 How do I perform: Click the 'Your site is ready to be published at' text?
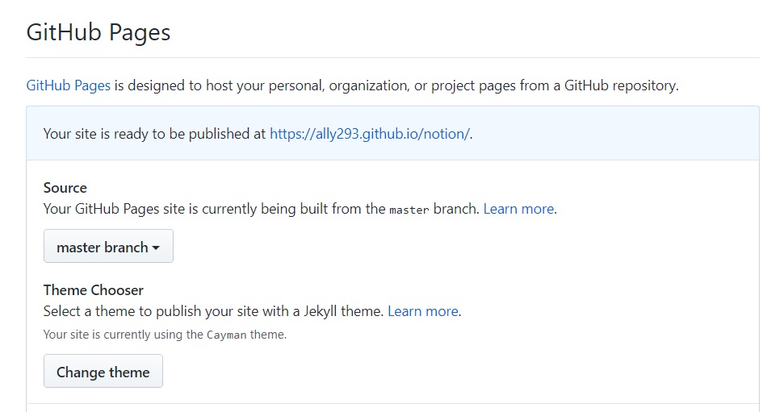pyautogui.click(x=154, y=134)
